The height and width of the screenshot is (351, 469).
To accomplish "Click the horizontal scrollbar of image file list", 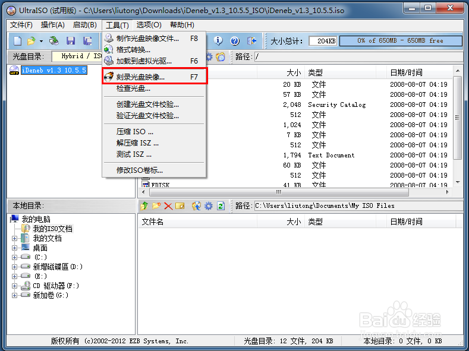I will (x=278, y=192).
